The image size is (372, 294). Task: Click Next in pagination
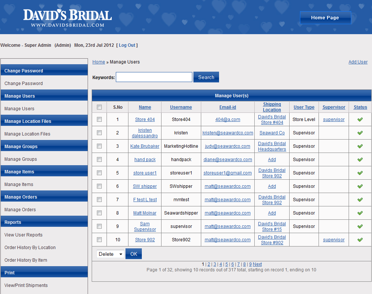coord(257,264)
